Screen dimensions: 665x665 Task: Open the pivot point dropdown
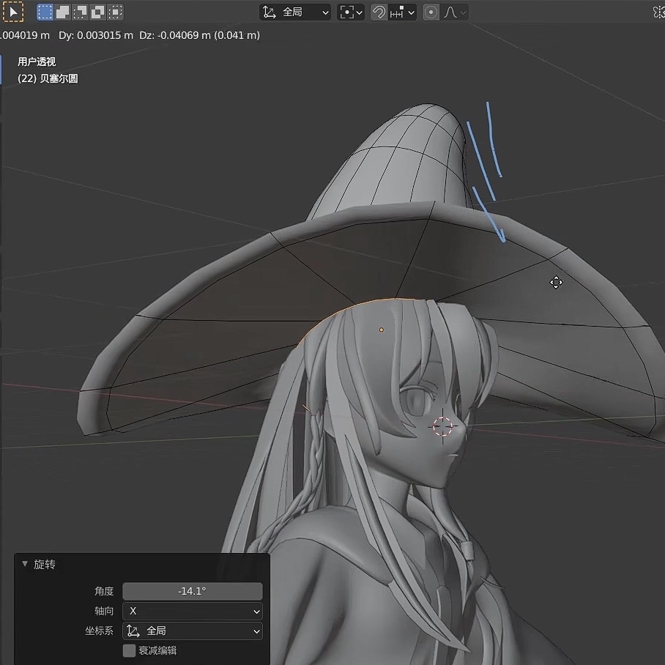[351, 12]
